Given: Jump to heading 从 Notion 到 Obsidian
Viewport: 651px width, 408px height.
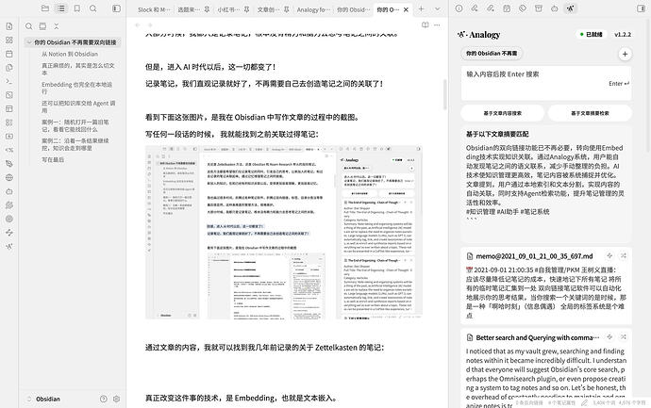Looking at the screenshot, I should (x=70, y=54).
